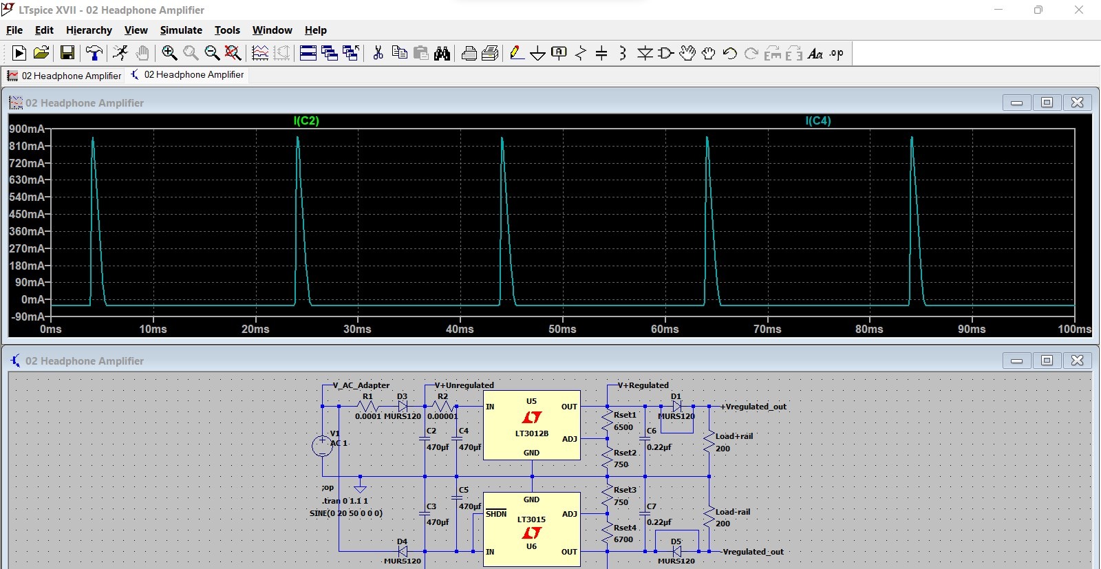The width and height of the screenshot is (1101, 569).
Task: Click the Print Setup icon
Action: [469, 53]
